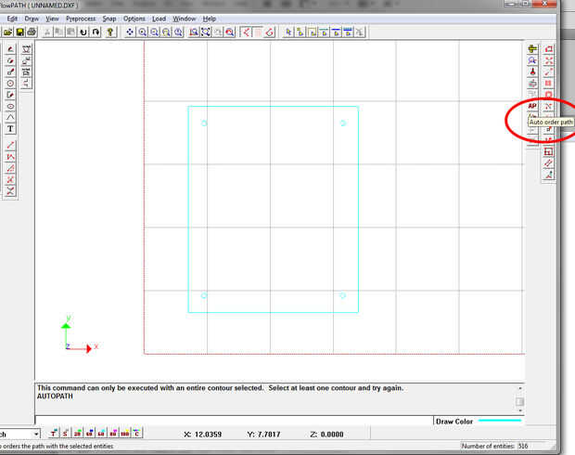575x455 pixels.
Task: Click the X: 12.0359 coordinate readout
Action: 202,435
